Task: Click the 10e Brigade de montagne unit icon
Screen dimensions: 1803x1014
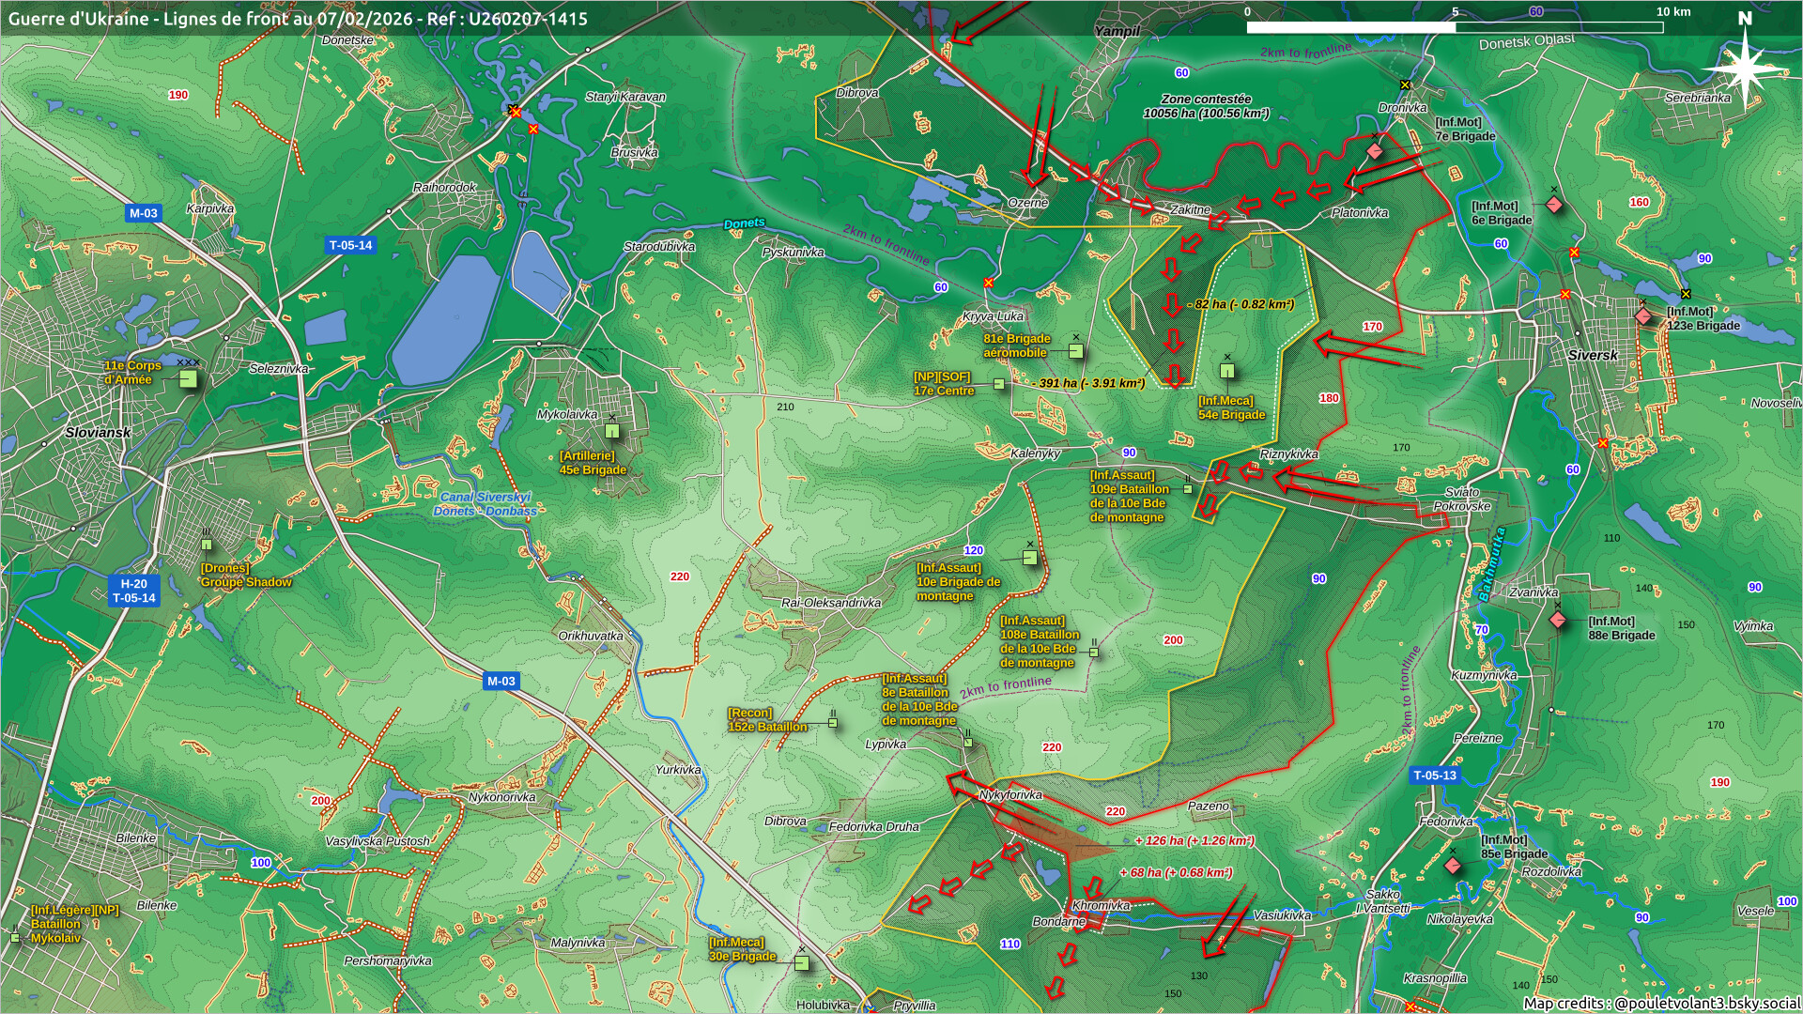Action: pos(1029,558)
